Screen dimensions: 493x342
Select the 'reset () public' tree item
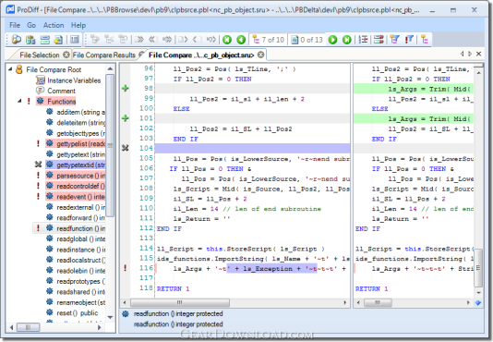pos(78,313)
